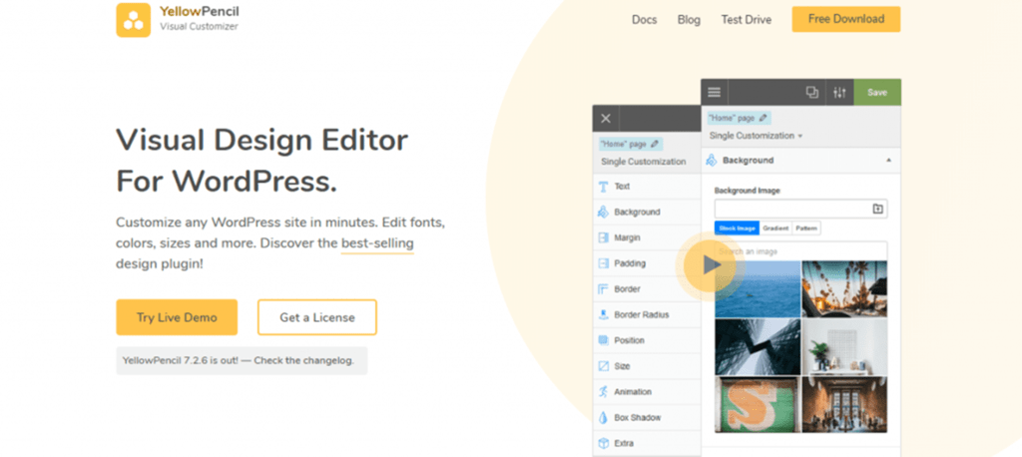Open Single Customization dropdown in right panel

(x=757, y=136)
